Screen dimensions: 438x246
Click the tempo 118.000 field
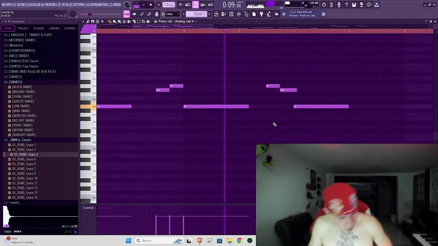point(168,5)
